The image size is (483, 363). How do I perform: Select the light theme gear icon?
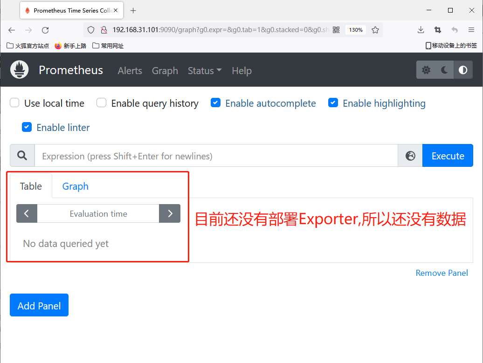[x=426, y=70]
